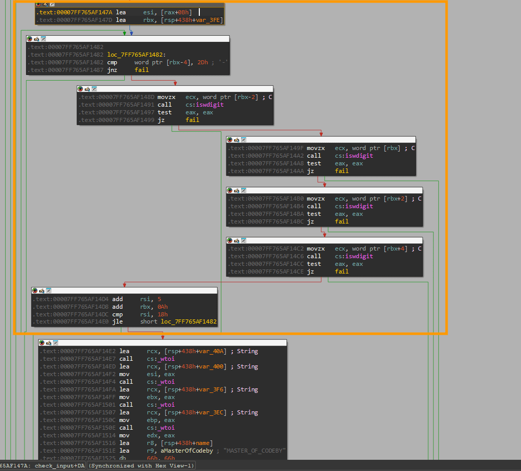Click the color icon on the 'add rsi, 5' node
The height and width of the screenshot is (471, 521).
(35, 290)
